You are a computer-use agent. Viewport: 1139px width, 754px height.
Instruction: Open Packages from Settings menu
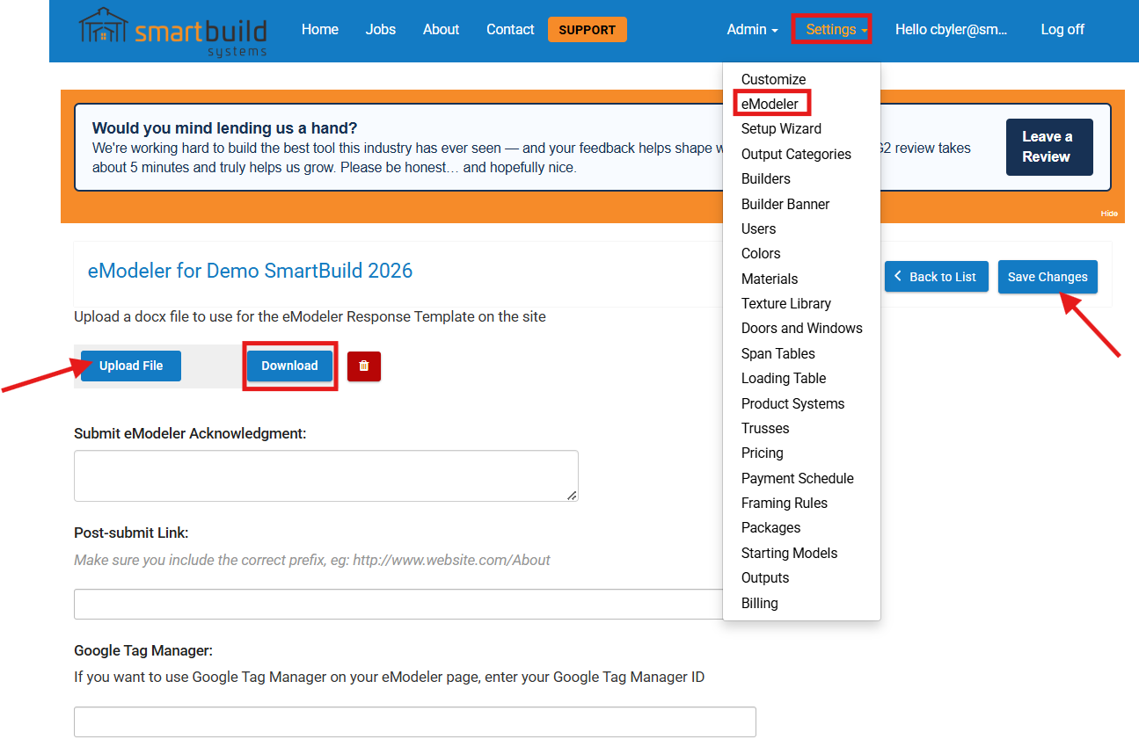(770, 528)
